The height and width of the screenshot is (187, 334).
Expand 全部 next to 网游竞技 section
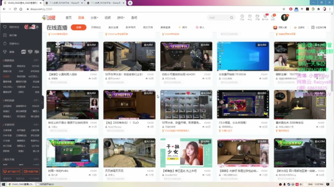tap(36, 61)
